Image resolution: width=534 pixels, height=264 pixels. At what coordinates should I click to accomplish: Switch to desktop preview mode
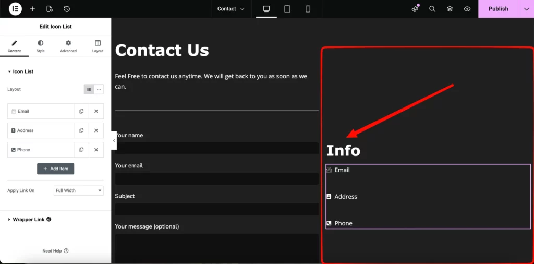tap(266, 9)
